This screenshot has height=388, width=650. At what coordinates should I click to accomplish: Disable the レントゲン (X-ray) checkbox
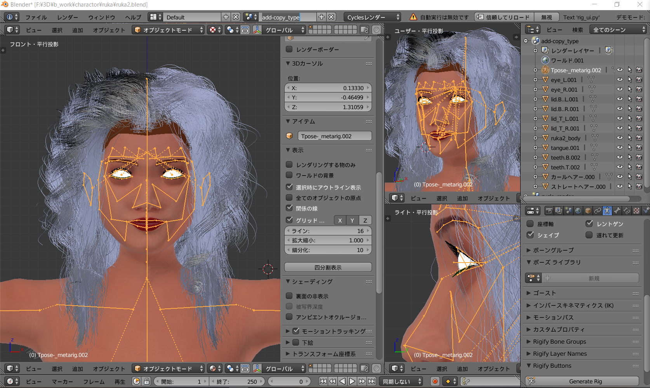click(x=589, y=224)
